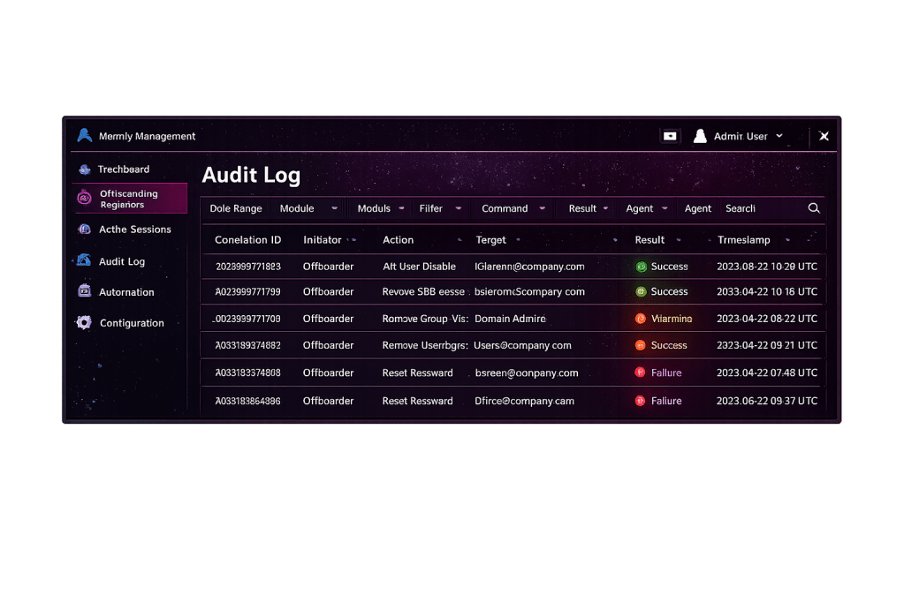
Task: Click the app logo beside Mermly Management
Action: (85, 136)
